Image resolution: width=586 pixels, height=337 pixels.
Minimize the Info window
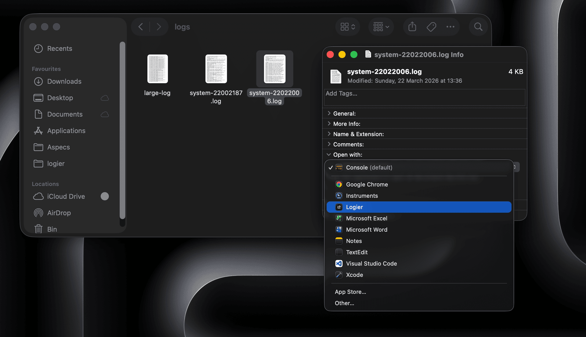[342, 55]
